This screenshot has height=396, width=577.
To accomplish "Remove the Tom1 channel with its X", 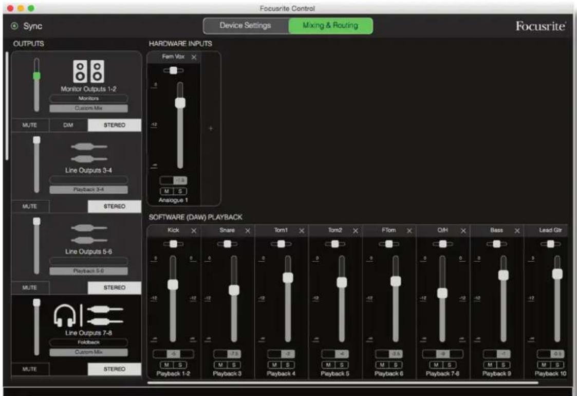I will click(x=302, y=230).
